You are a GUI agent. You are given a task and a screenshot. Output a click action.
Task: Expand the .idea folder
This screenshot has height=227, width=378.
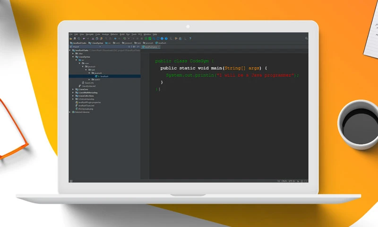73,53
